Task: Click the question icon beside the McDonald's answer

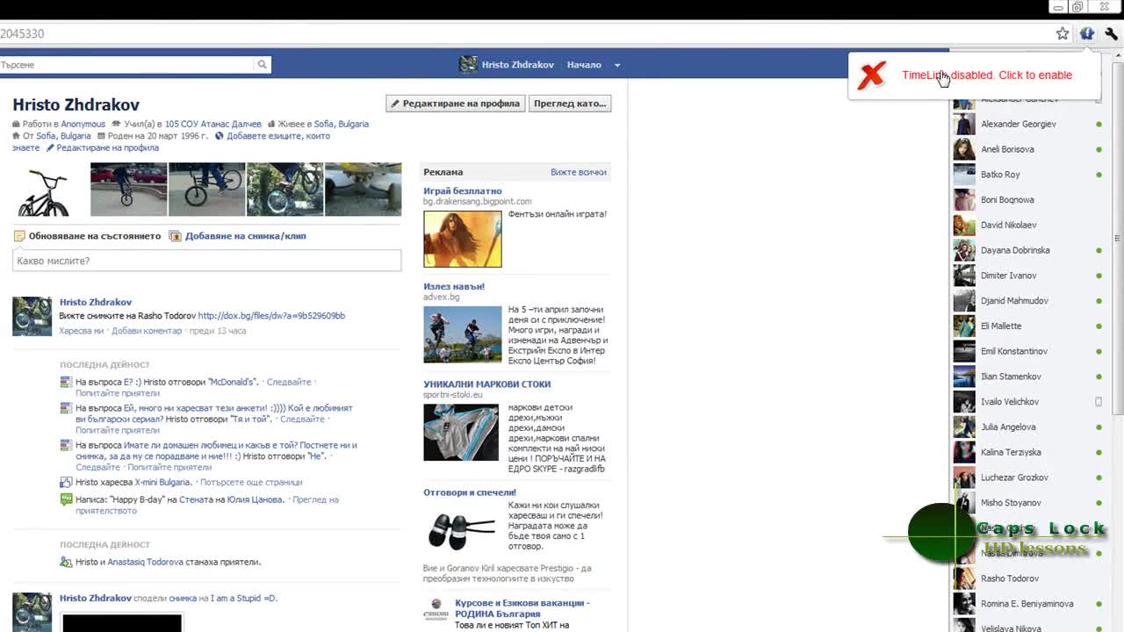Action: (x=65, y=382)
